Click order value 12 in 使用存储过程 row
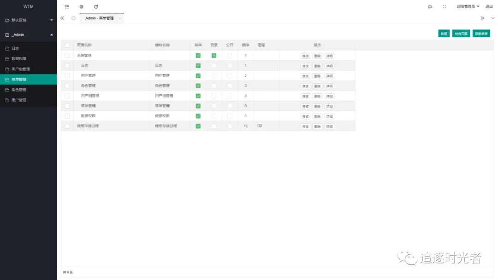 [245, 126]
